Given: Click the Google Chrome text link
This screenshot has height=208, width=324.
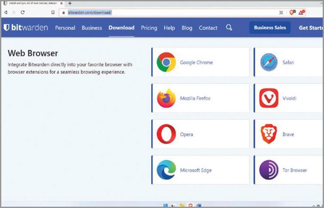Looking at the screenshot, I should (196, 62).
